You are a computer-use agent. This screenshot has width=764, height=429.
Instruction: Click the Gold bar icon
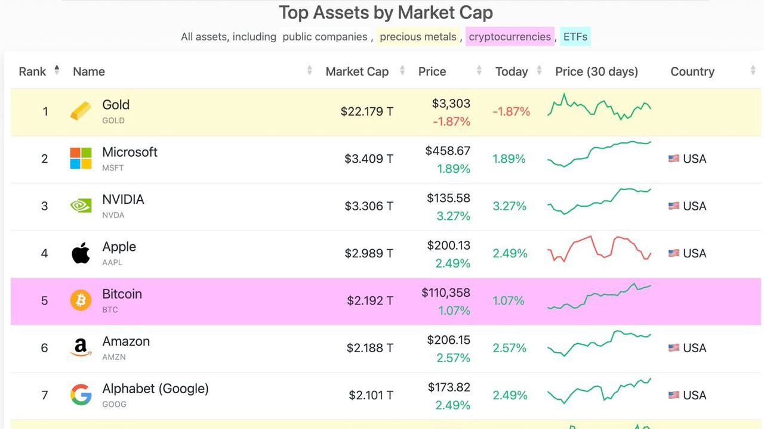[x=81, y=111]
